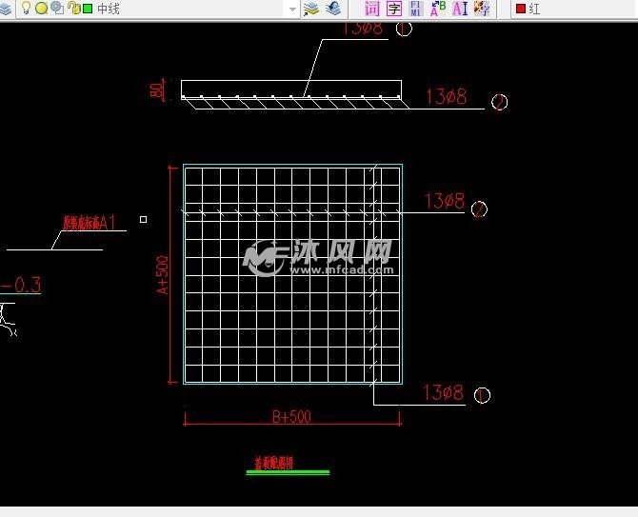Click the green-underlined drawing title text

tap(274, 464)
